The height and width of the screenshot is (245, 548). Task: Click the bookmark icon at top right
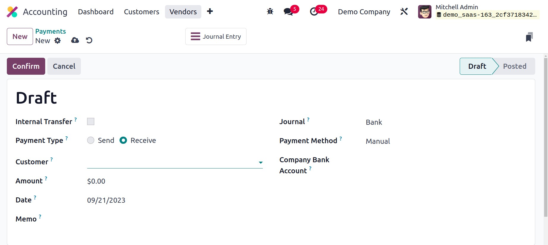tap(529, 37)
